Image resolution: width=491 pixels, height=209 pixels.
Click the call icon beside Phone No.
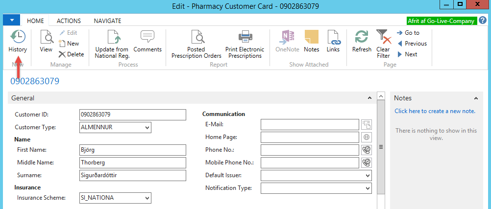tap(366, 150)
